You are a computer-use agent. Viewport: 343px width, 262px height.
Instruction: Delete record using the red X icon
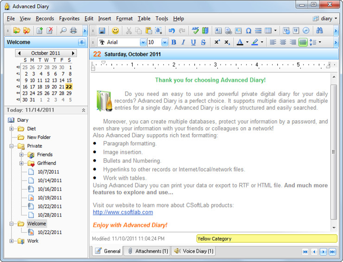tap(50, 31)
